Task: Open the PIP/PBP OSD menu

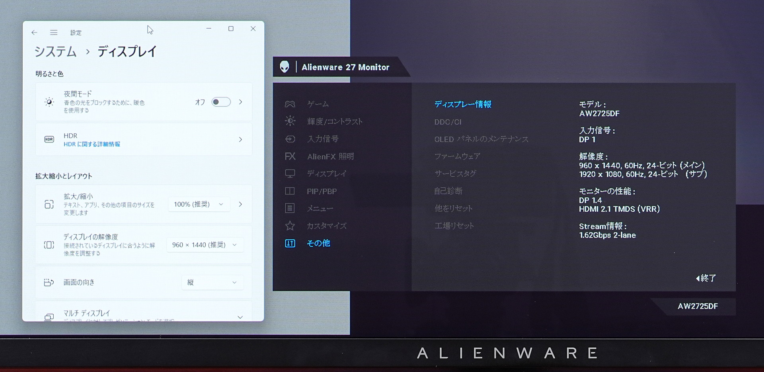Action: tap(322, 191)
